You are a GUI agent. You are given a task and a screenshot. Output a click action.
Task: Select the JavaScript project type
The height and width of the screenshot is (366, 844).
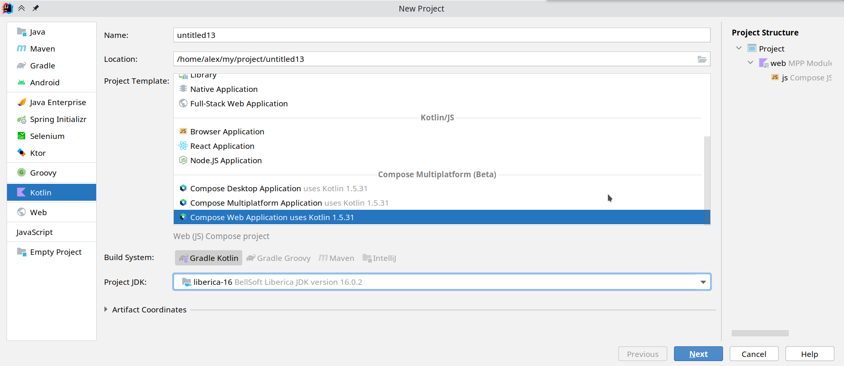pos(52,232)
